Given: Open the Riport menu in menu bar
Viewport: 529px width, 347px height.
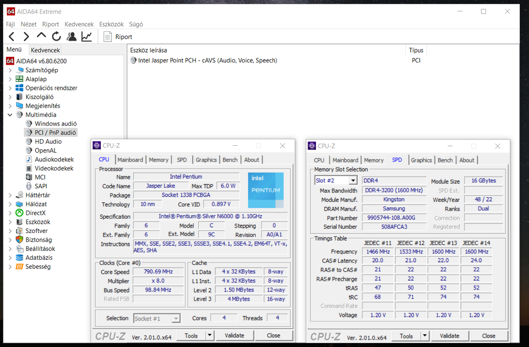Looking at the screenshot, I should [51, 24].
